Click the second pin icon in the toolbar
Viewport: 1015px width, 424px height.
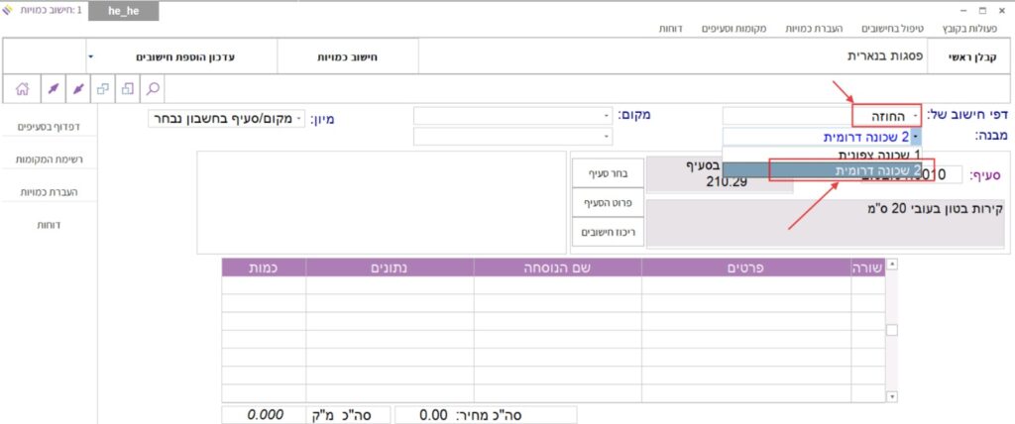tap(76, 88)
